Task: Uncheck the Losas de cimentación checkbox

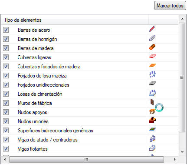Action: pyautogui.click(x=6, y=94)
